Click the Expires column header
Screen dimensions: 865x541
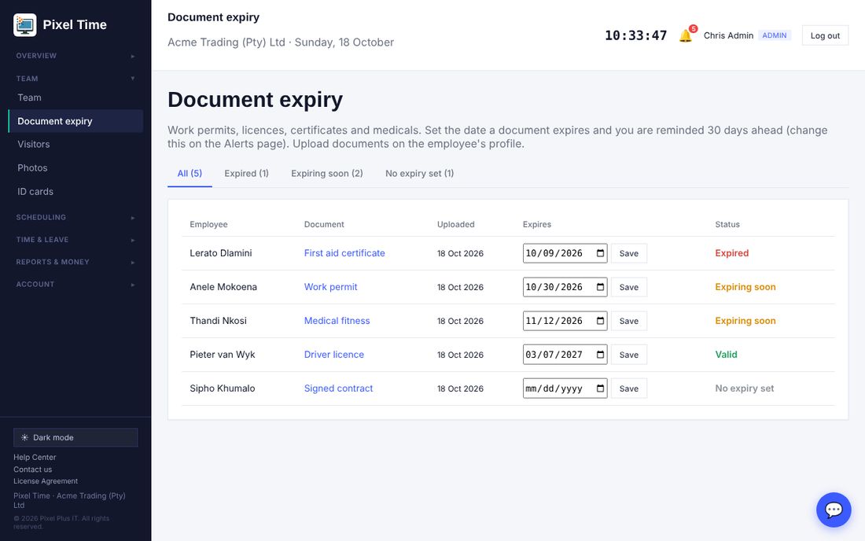[x=537, y=224]
